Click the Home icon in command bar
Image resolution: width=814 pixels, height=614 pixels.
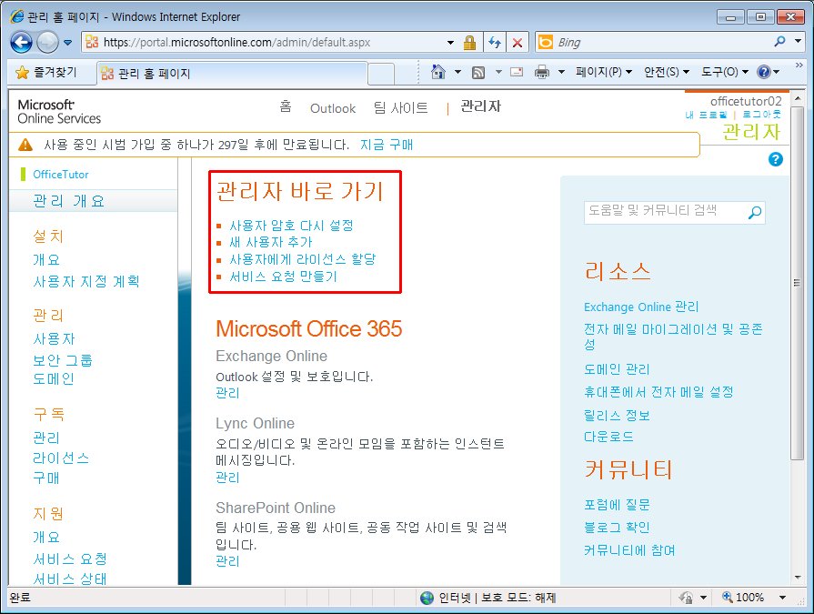click(x=438, y=72)
